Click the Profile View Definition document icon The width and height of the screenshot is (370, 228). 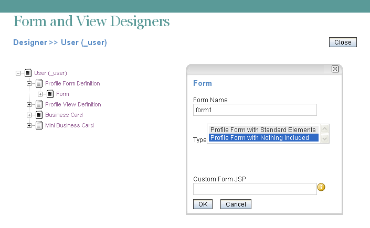click(39, 104)
